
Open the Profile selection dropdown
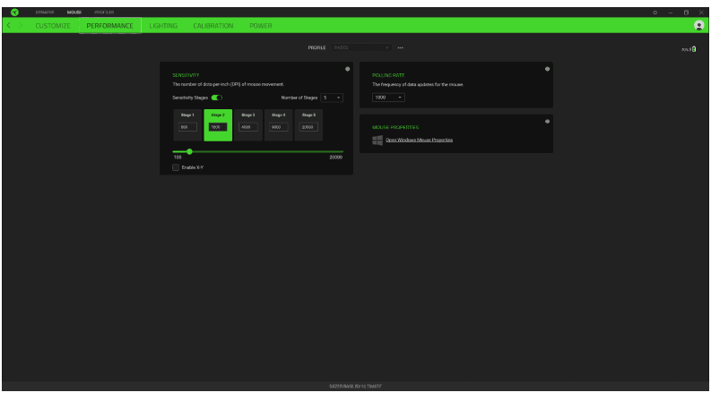pyautogui.click(x=361, y=47)
